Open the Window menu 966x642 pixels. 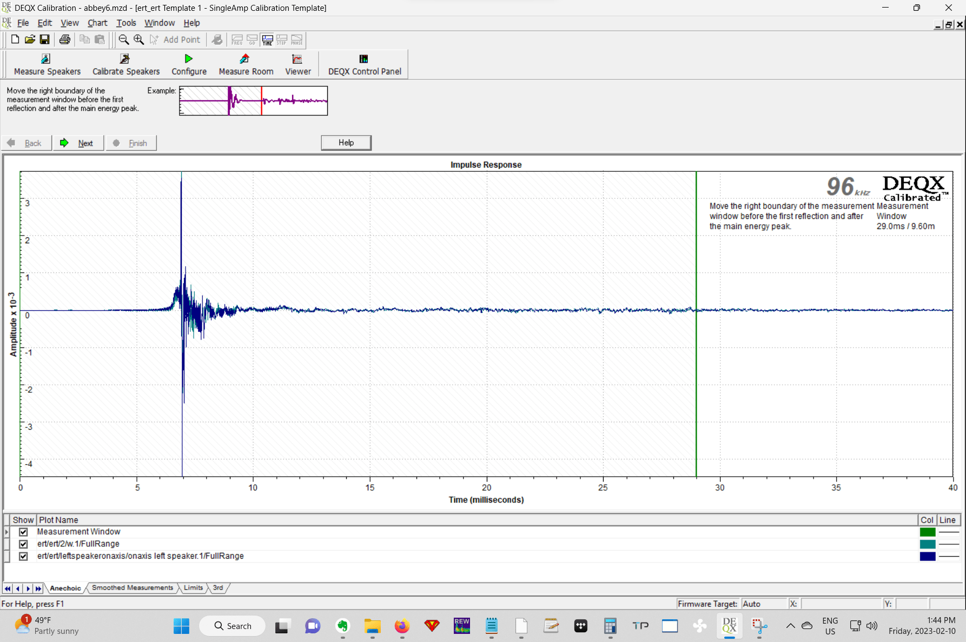click(160, 23)
